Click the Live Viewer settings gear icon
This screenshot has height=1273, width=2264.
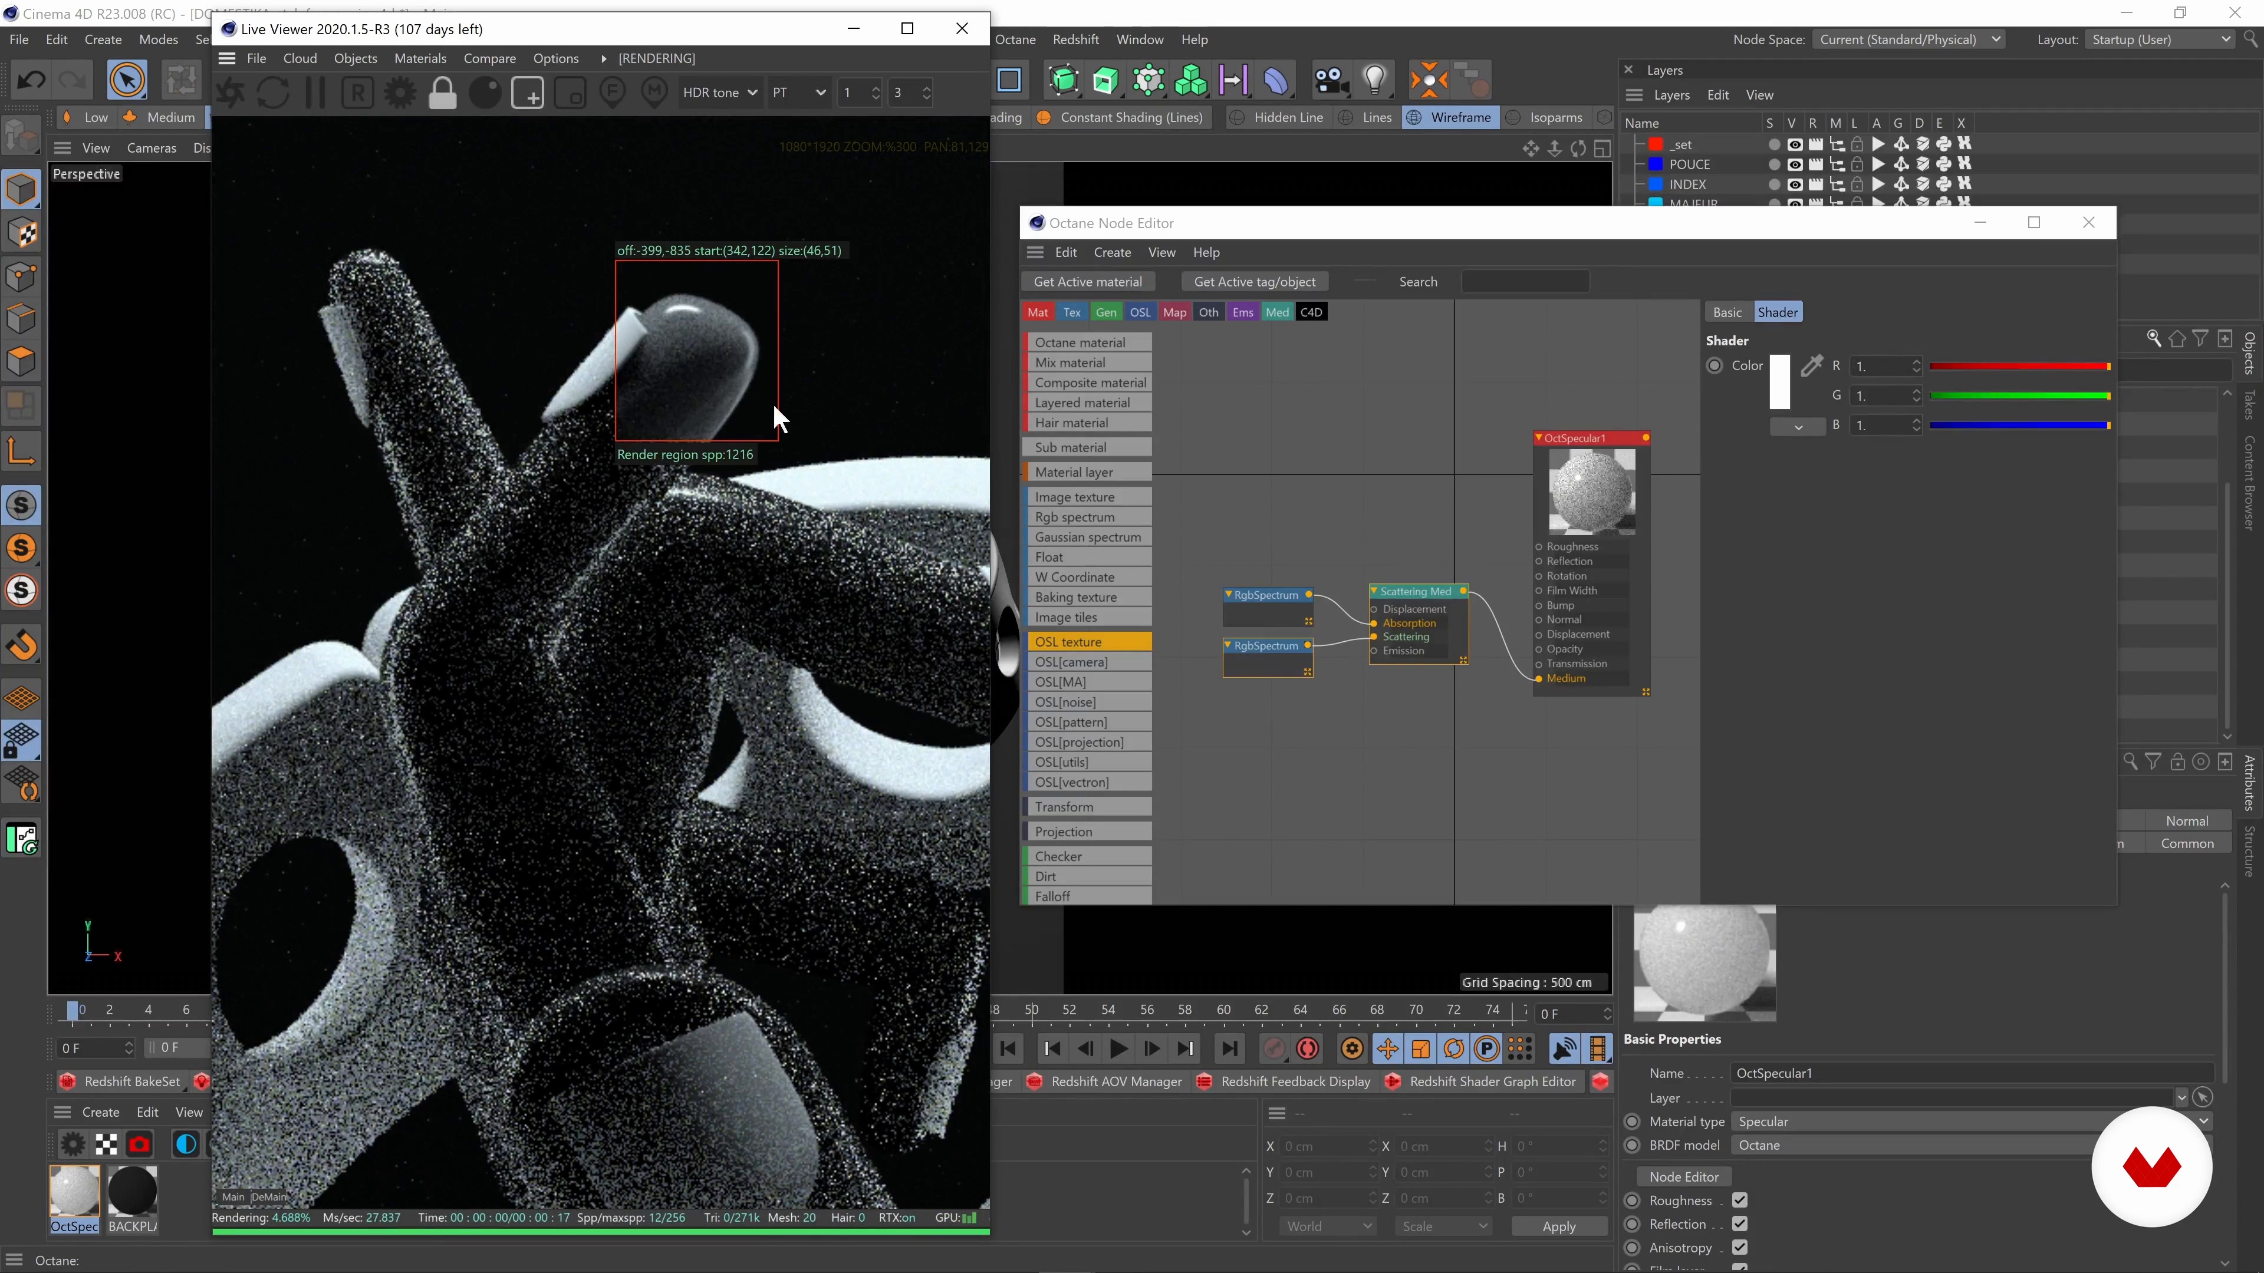(x=400, y=93)
